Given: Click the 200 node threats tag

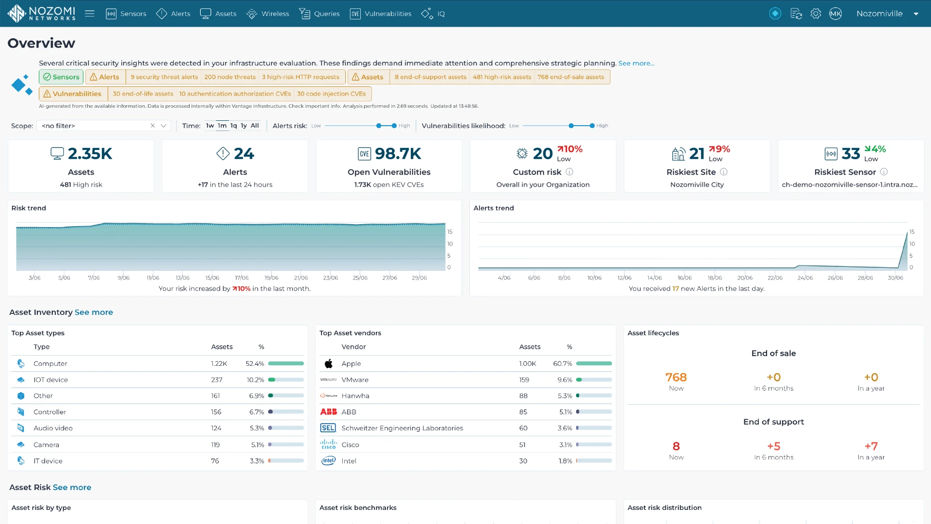Looking at the screenshot, I should [x=230, y=77].
